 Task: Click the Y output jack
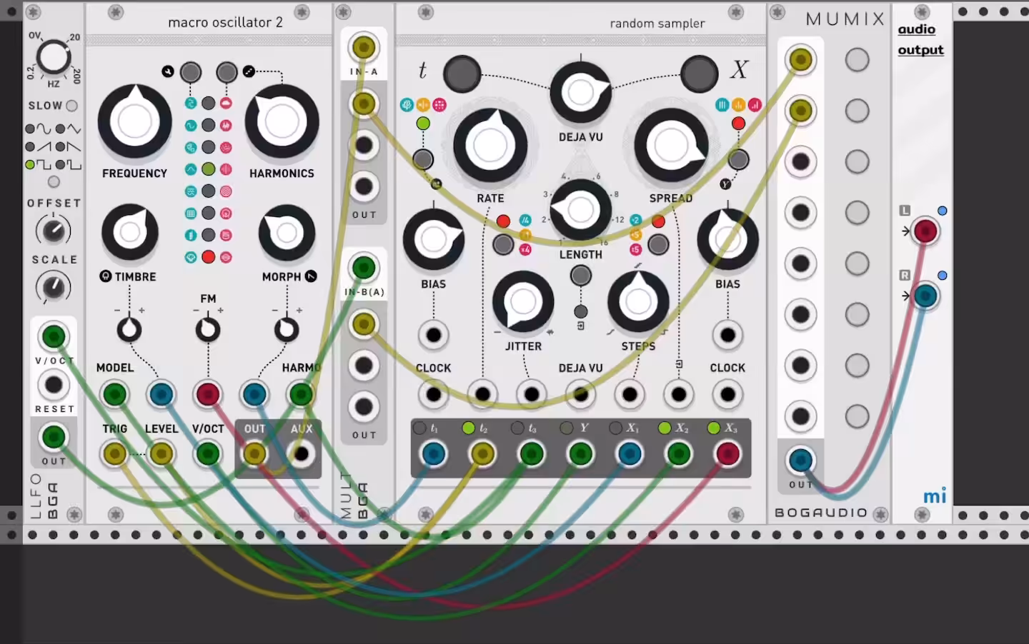pos(580,454)
